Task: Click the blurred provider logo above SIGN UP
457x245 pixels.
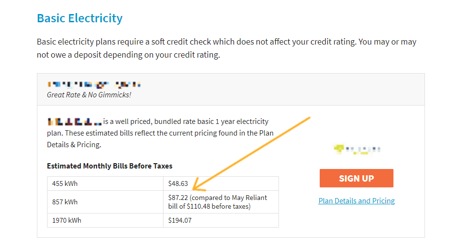Action: point(358,149)
